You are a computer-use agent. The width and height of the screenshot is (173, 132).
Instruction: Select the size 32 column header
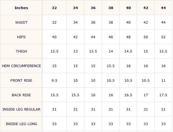tap(54, 8)
